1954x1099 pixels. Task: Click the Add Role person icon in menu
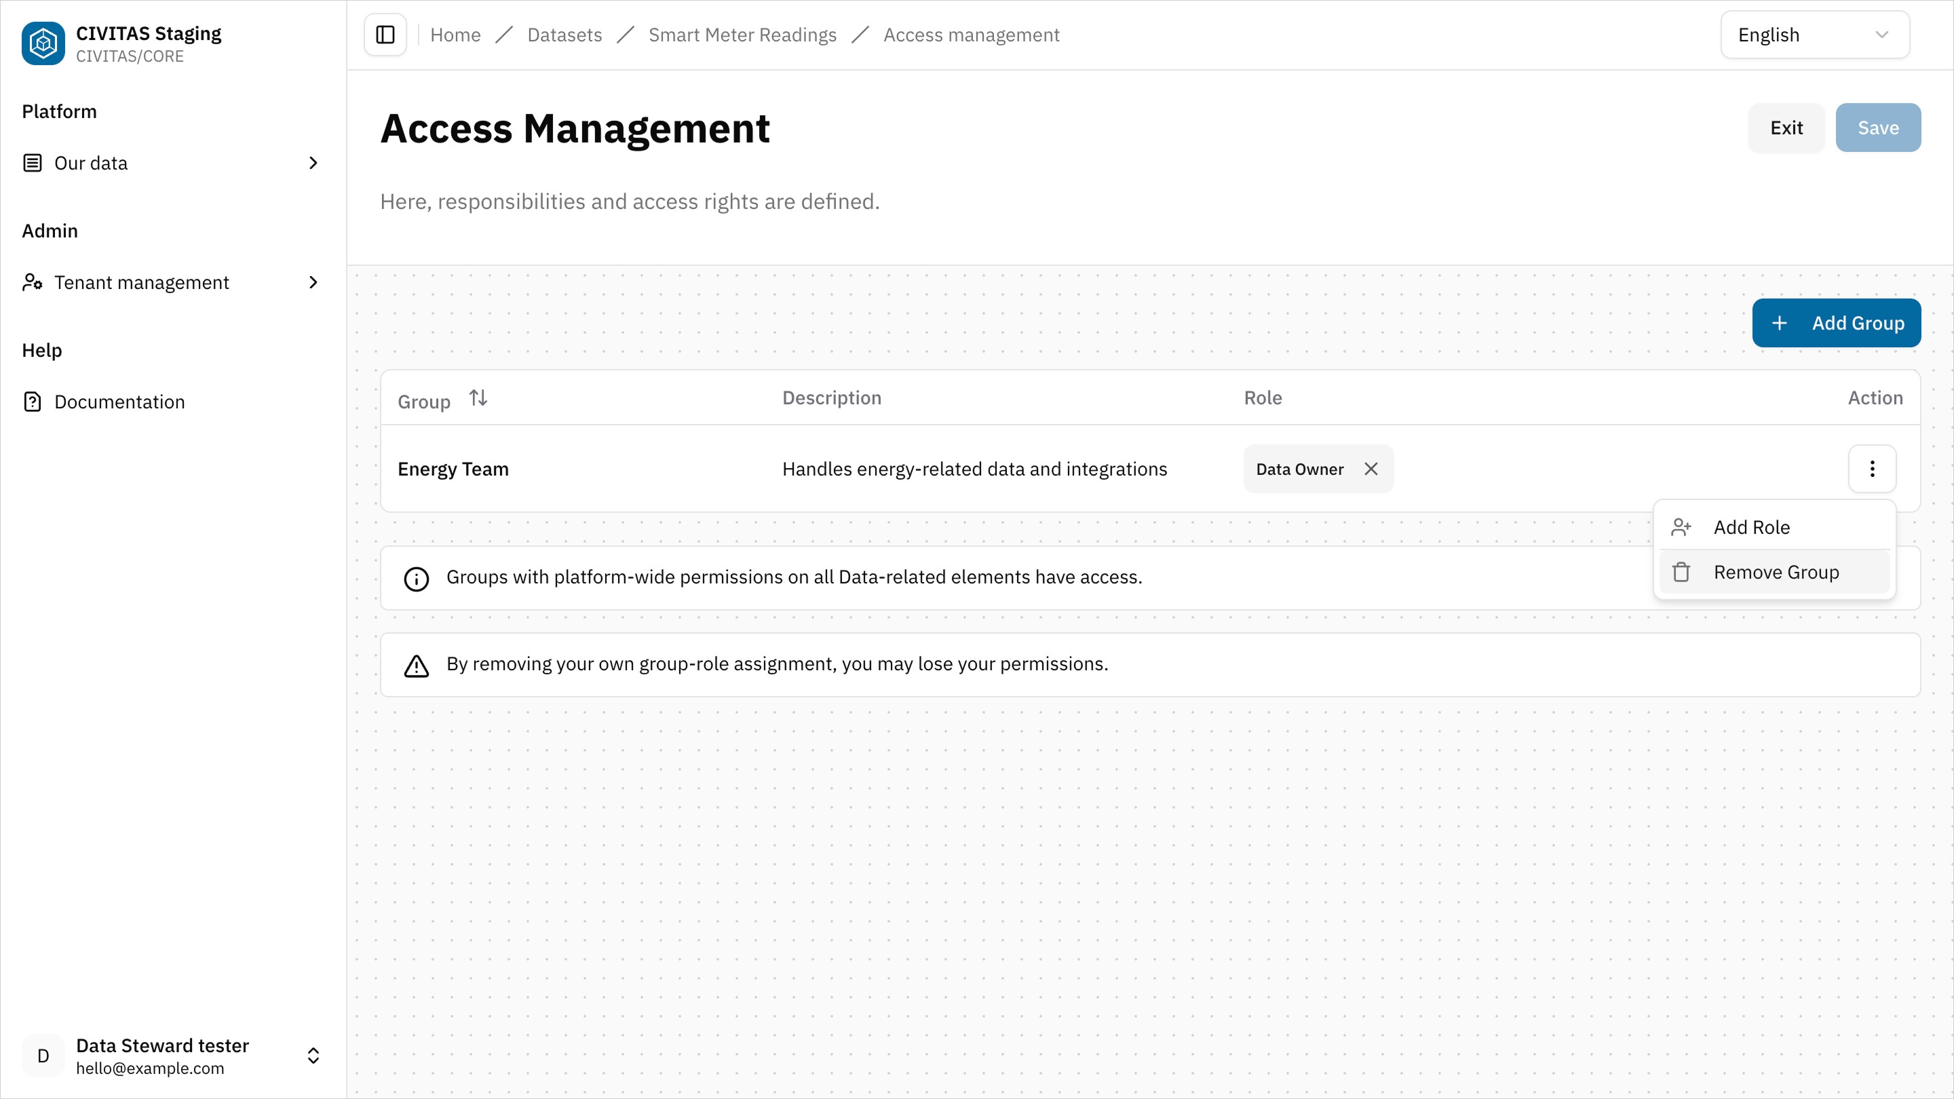pyautogui.click(x=1682, y=526)
